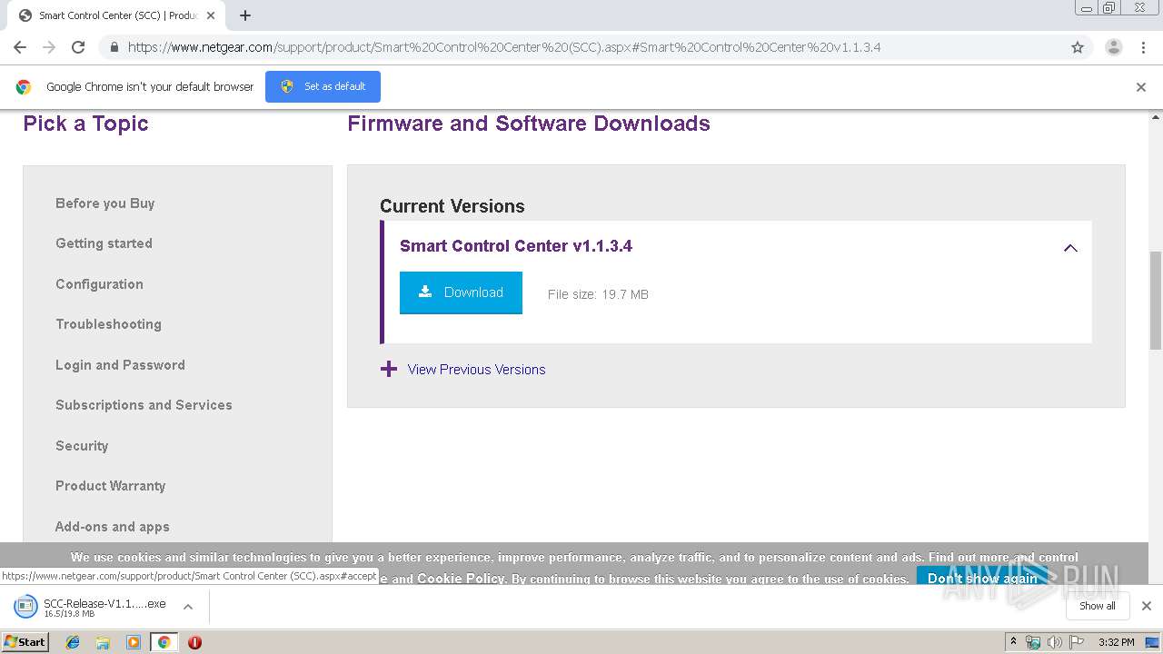Click the browser forward arrow
1163x654 pixels.
coord(49,47)
